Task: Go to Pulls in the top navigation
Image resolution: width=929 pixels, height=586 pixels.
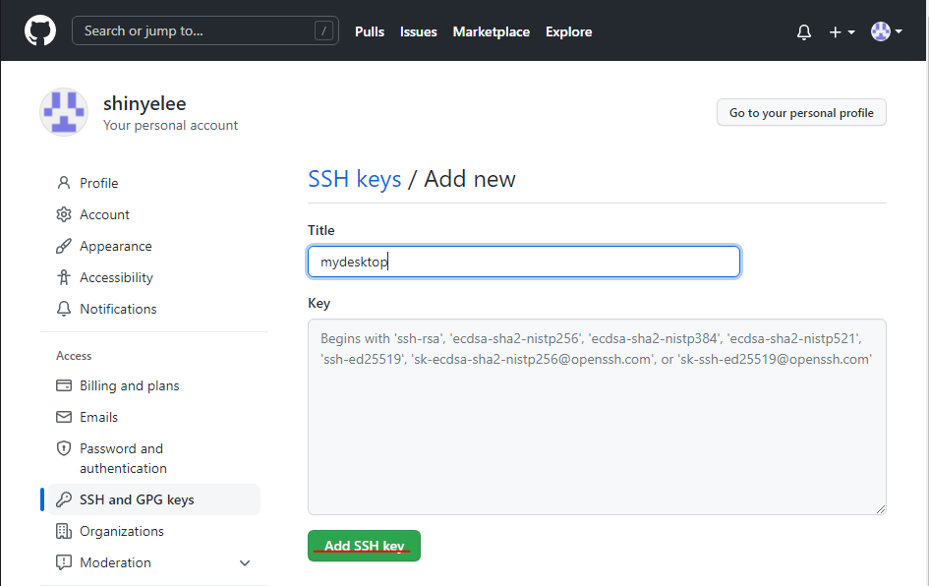Action: point(370,32)
